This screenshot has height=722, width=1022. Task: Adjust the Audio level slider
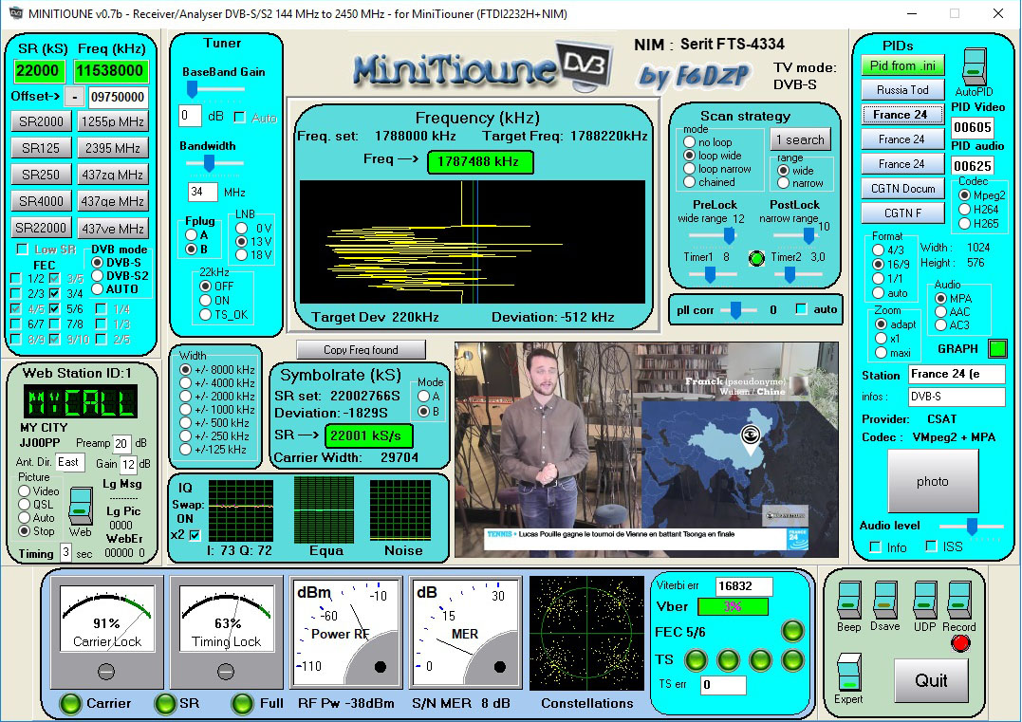point(971,526)
